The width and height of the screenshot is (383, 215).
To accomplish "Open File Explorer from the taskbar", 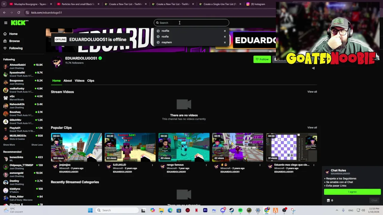I will pos(161,210).
